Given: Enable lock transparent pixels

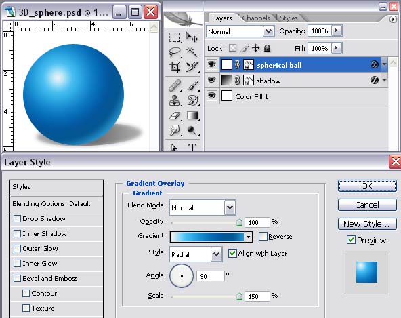Looking at the screenshot, I should click(232, 48).
